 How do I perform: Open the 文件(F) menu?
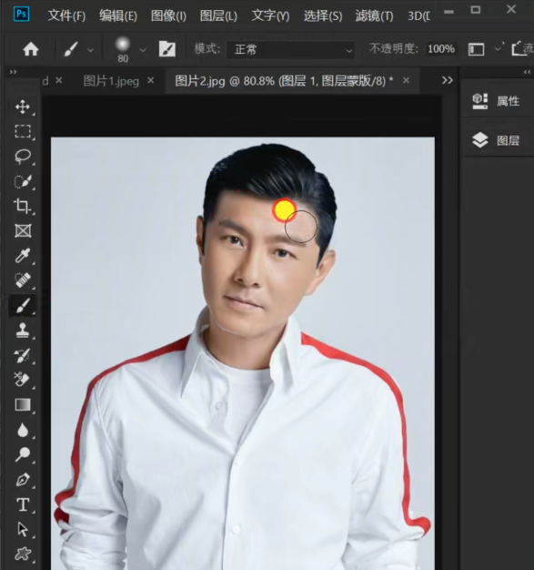point(66,15)
